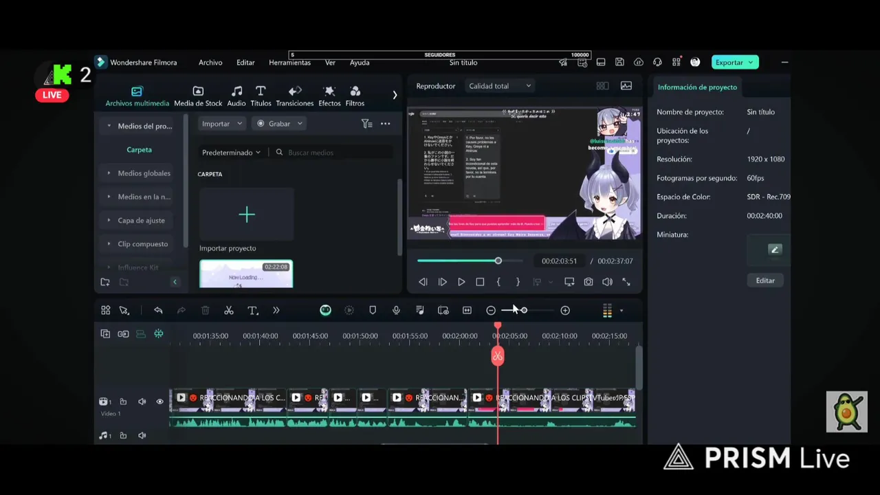Open the Archivos multimedia tab

137,96
